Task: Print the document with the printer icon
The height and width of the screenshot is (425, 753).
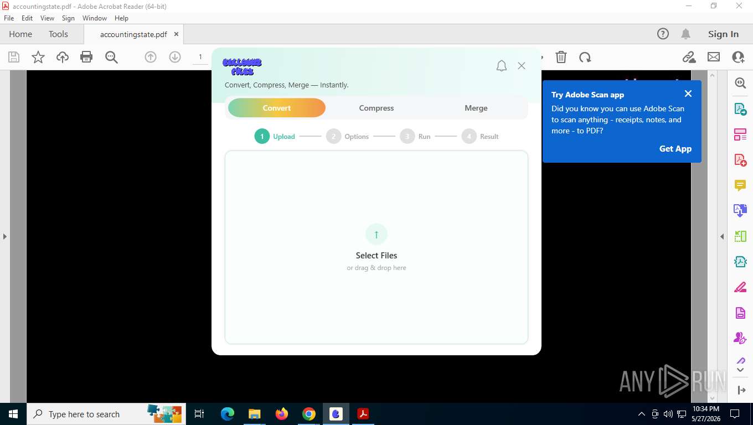Action: pyautogui.click(x=86, y=57)
